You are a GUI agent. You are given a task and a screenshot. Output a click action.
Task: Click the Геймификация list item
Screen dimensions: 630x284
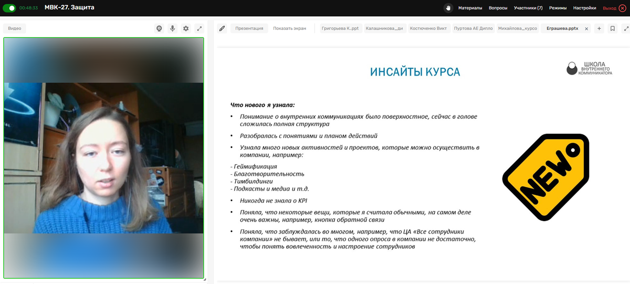(255, 166)
